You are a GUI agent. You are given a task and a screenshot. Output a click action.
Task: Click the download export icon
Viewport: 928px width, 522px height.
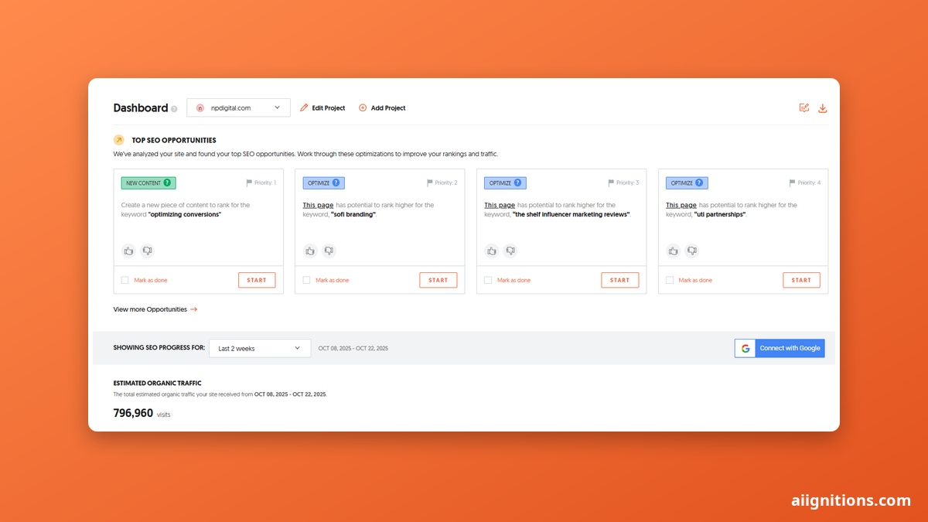(823, 108)
